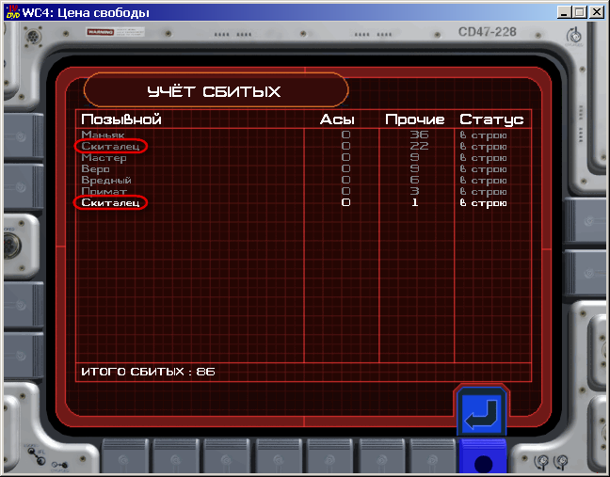Image resolution: width=610 pixels, height=477 pixels.
Task: Click Вредный's 'в строю' status
Action: [x=483, y=181]
